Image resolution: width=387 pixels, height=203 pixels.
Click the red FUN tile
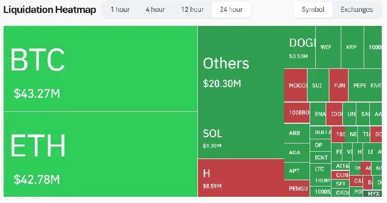[339, 85]
